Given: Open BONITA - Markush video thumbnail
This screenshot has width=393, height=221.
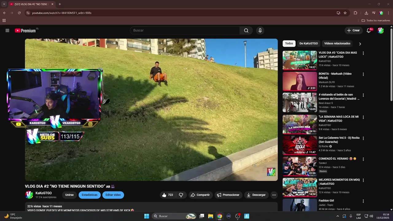Looking at the screenshot, I should 300,81.
